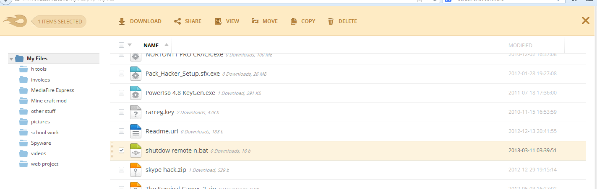Click the 2012-12-13 20:41:55 modified date
The width and height of the screenshot is (597, 189).
tap(532, 131)
